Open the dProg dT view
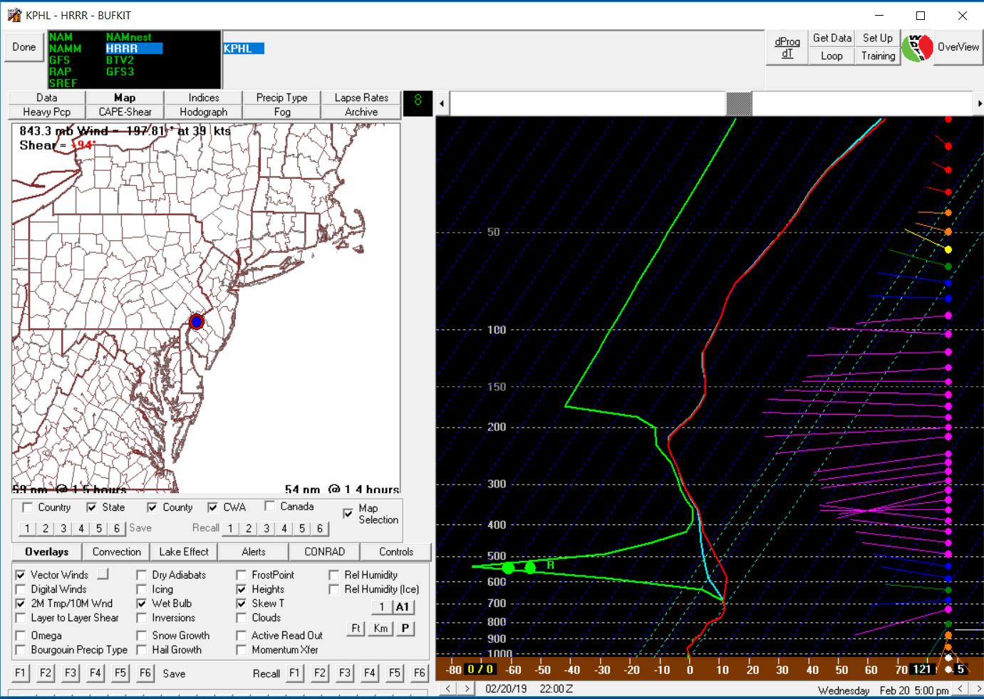The image size is (984, 699). [x=787, y=48]
